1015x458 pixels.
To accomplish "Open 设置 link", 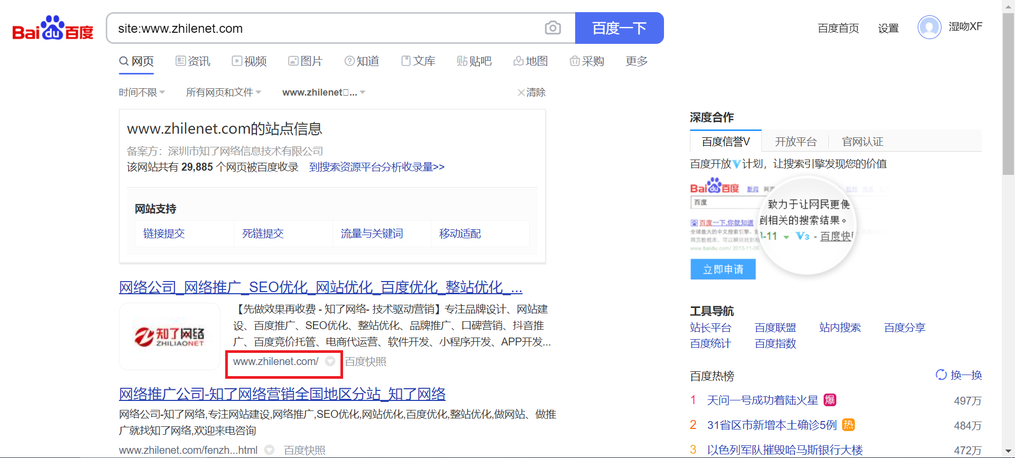I will point(888,28).
